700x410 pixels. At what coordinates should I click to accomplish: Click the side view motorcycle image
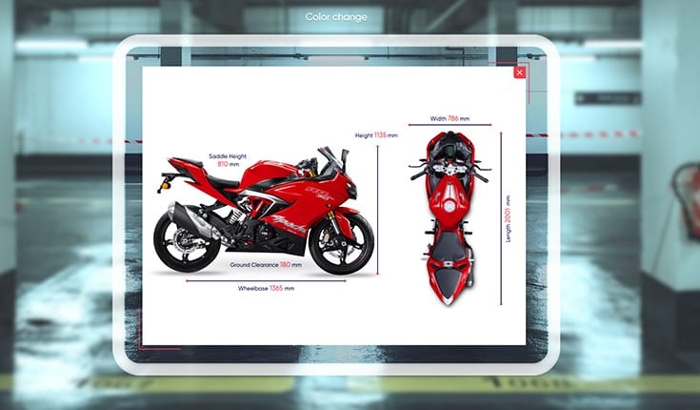pyautogui.click(x=264, y=210)
